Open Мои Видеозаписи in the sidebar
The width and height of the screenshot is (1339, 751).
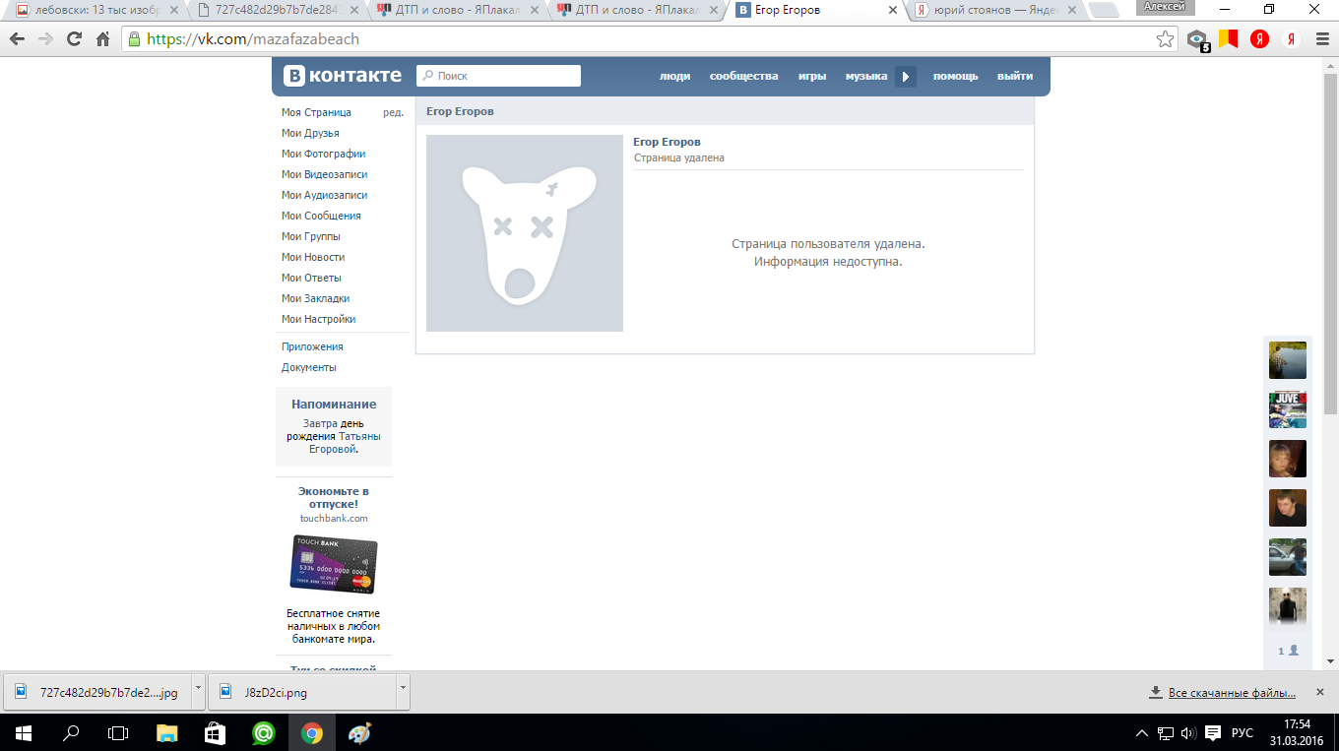324,174
